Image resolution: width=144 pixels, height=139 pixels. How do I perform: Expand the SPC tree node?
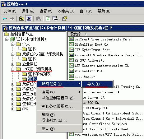12,109
